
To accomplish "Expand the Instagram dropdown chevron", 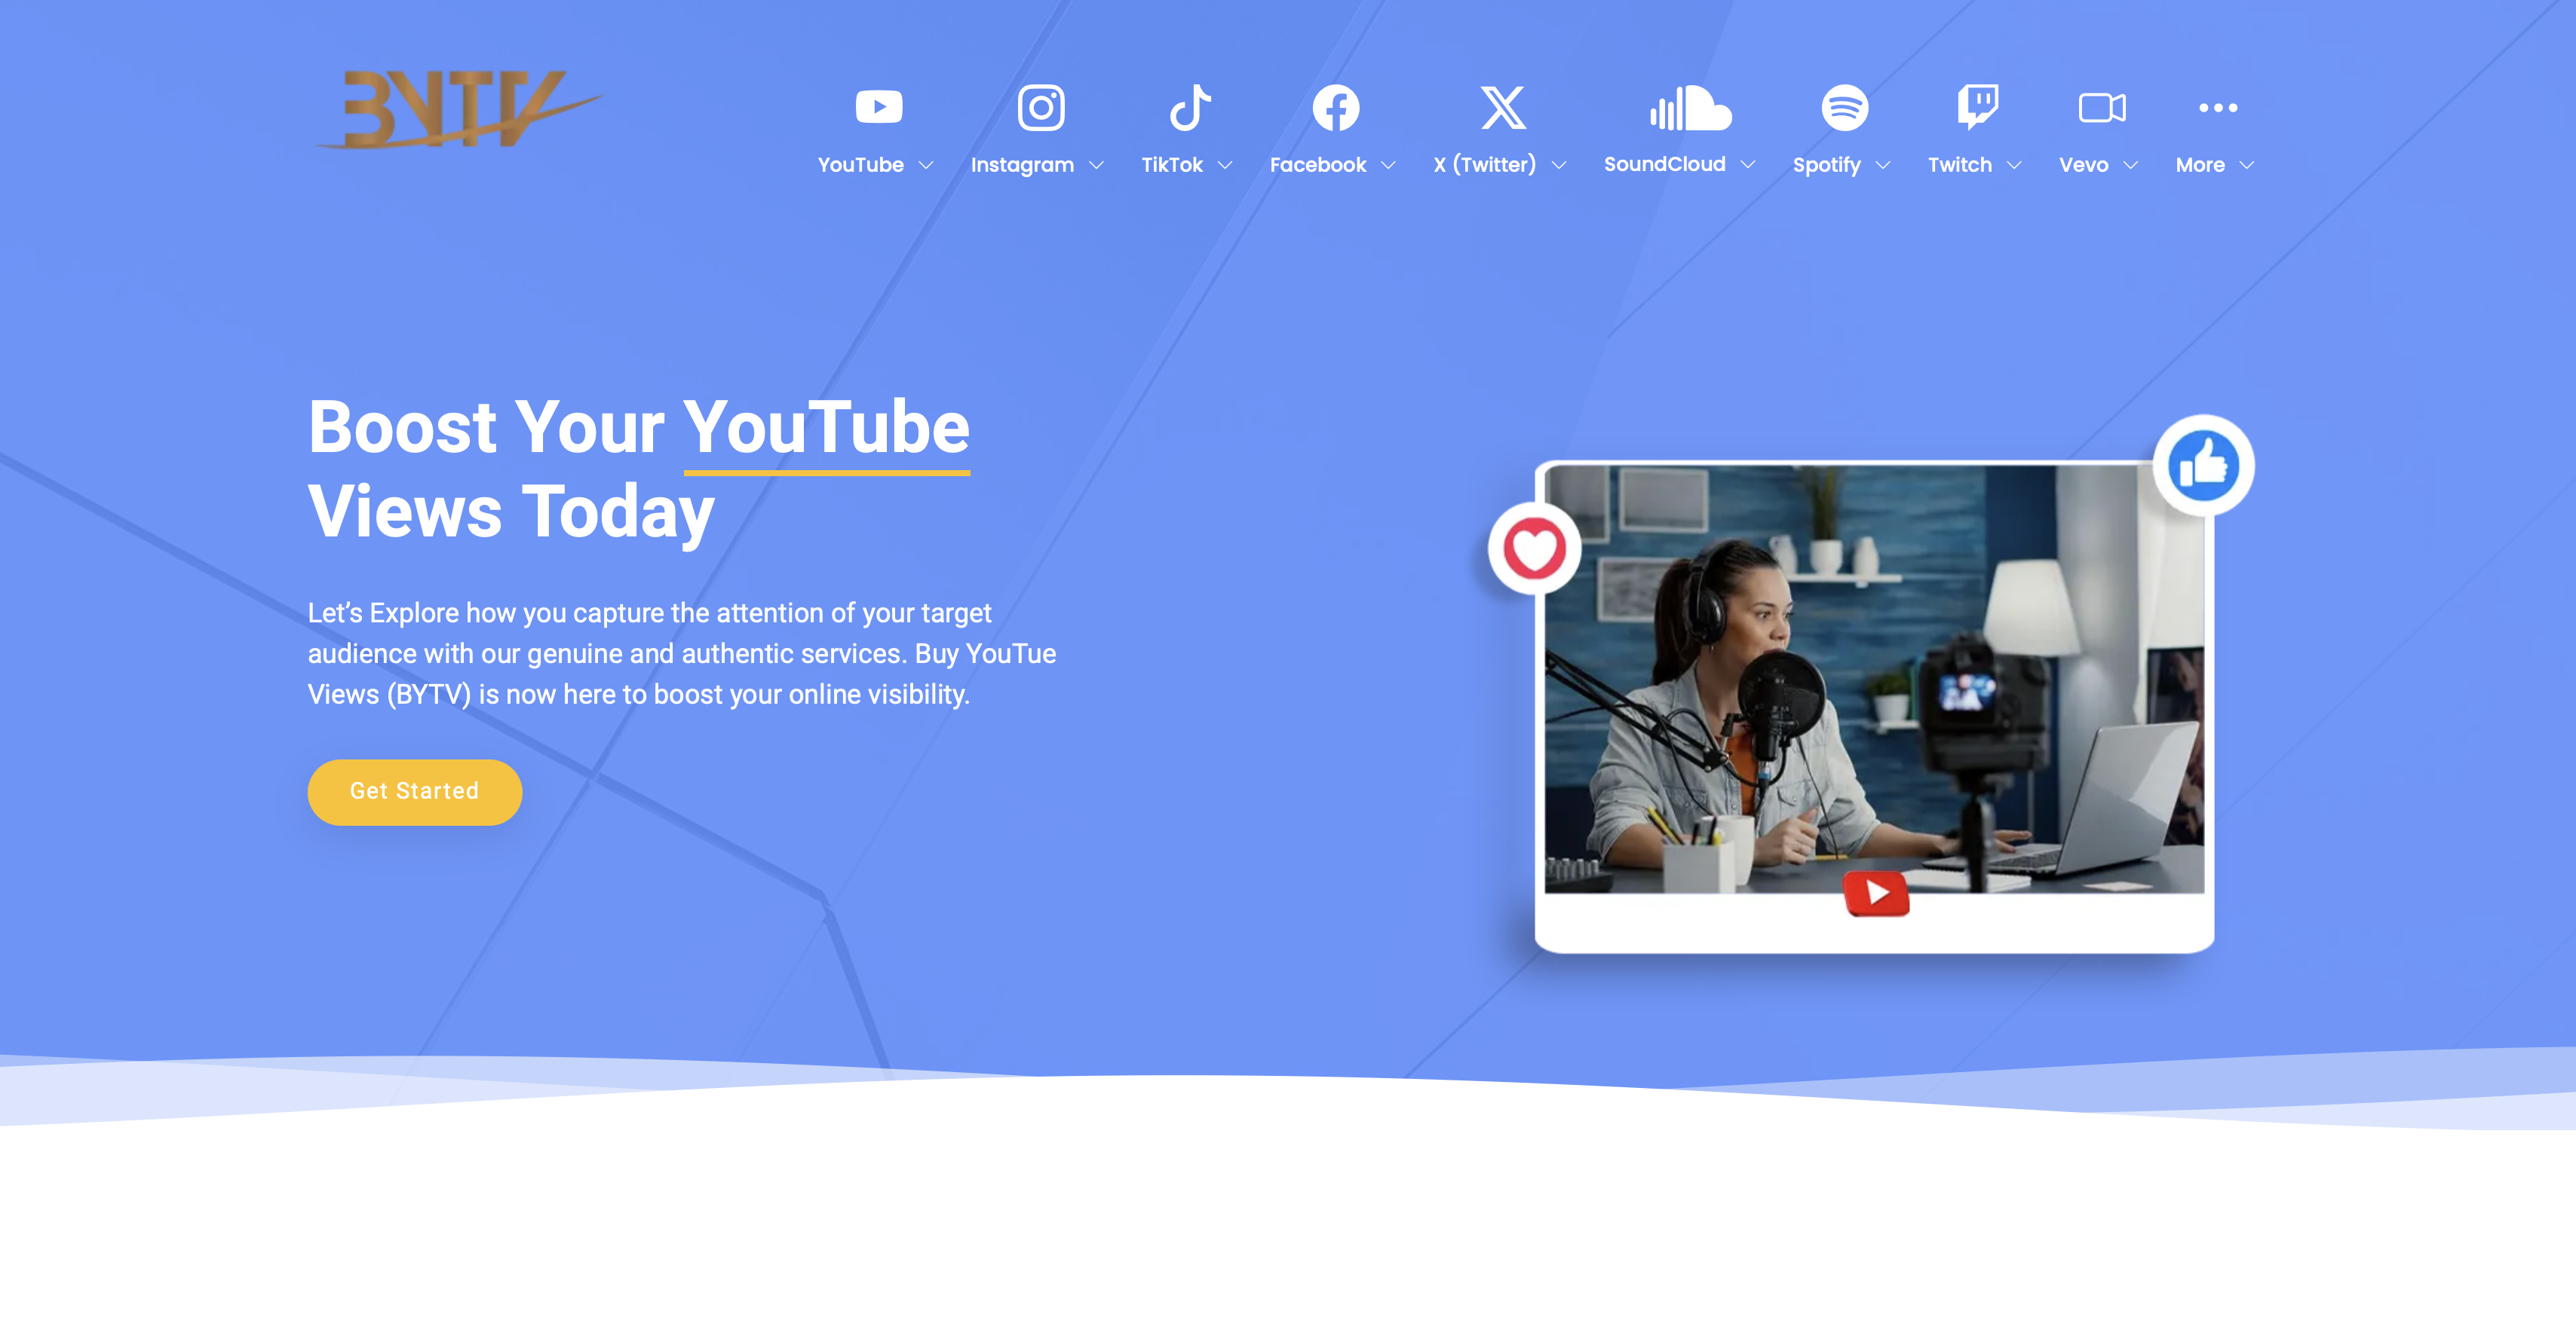I will 1096,165.
